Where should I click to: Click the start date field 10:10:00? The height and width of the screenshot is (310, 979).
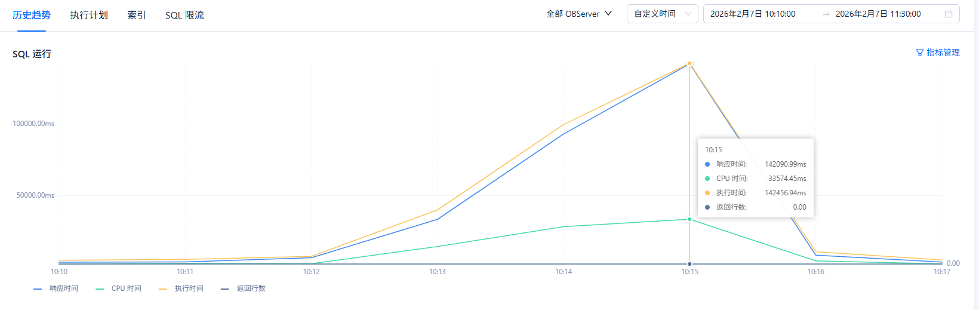[753, 14]
